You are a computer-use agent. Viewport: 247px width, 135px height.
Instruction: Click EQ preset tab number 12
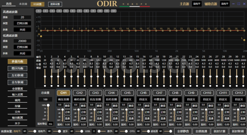(x=114, y=10)
